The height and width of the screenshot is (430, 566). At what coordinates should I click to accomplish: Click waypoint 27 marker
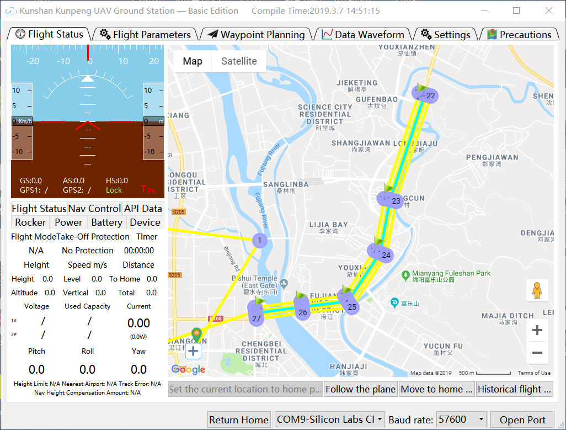(257, 315)
